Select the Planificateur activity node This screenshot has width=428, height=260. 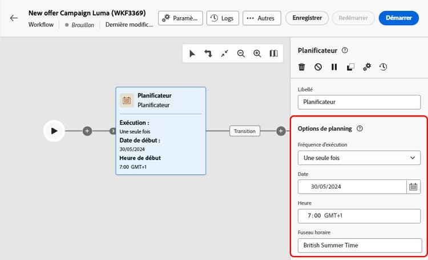click(161, 131)
